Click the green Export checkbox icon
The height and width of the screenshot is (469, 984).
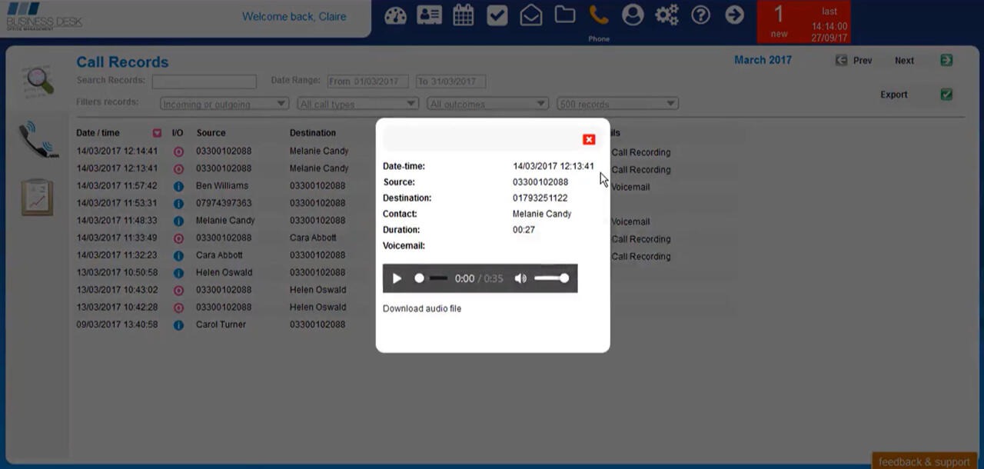946,95
